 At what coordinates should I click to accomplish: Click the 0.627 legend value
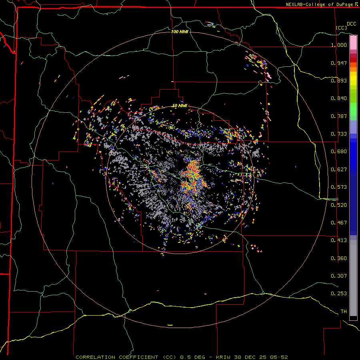pos(339,169)
